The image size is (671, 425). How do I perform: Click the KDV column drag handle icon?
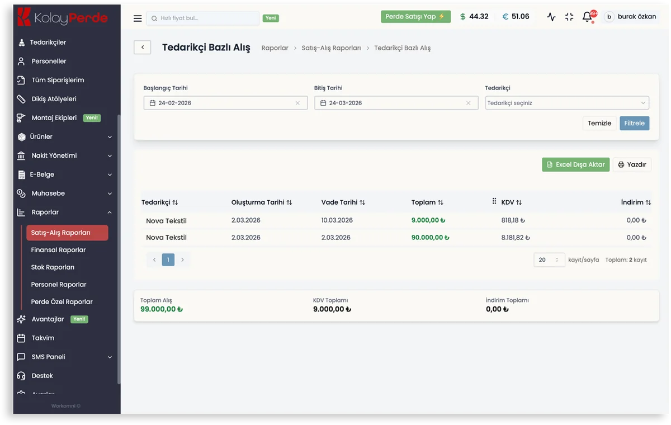pos(494,201)
